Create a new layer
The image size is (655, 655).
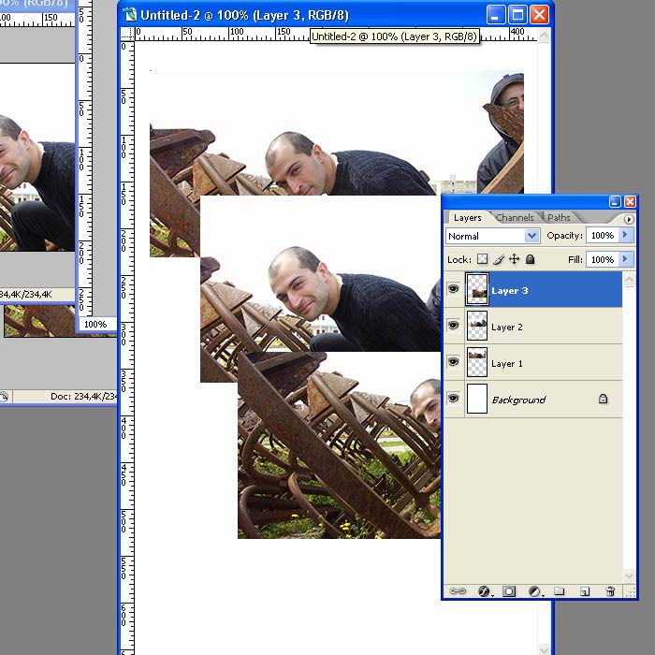coord(585,591)
